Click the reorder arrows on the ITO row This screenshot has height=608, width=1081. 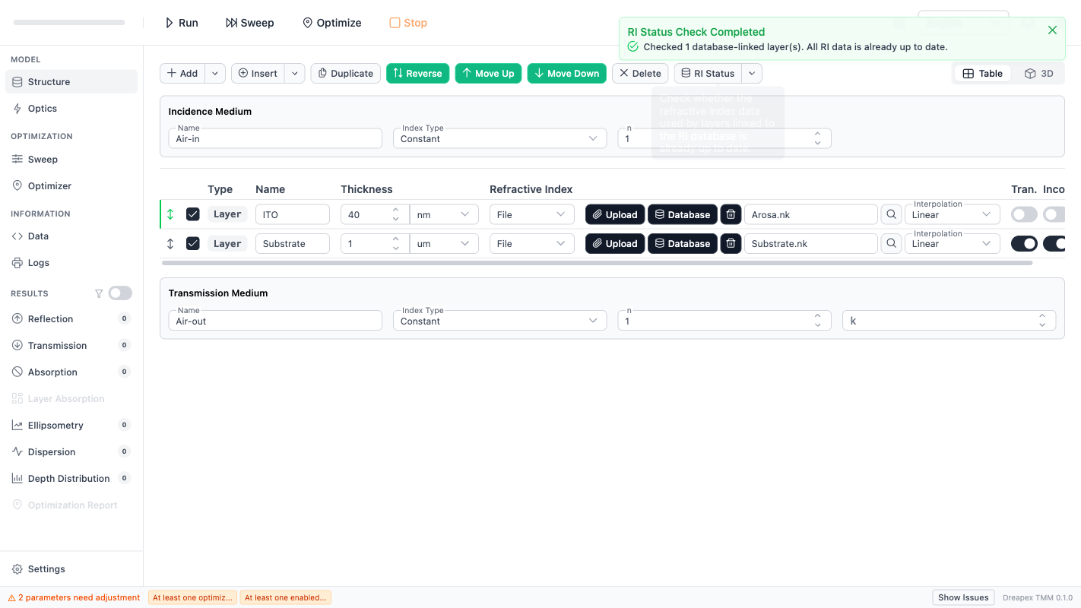point(170,214)
